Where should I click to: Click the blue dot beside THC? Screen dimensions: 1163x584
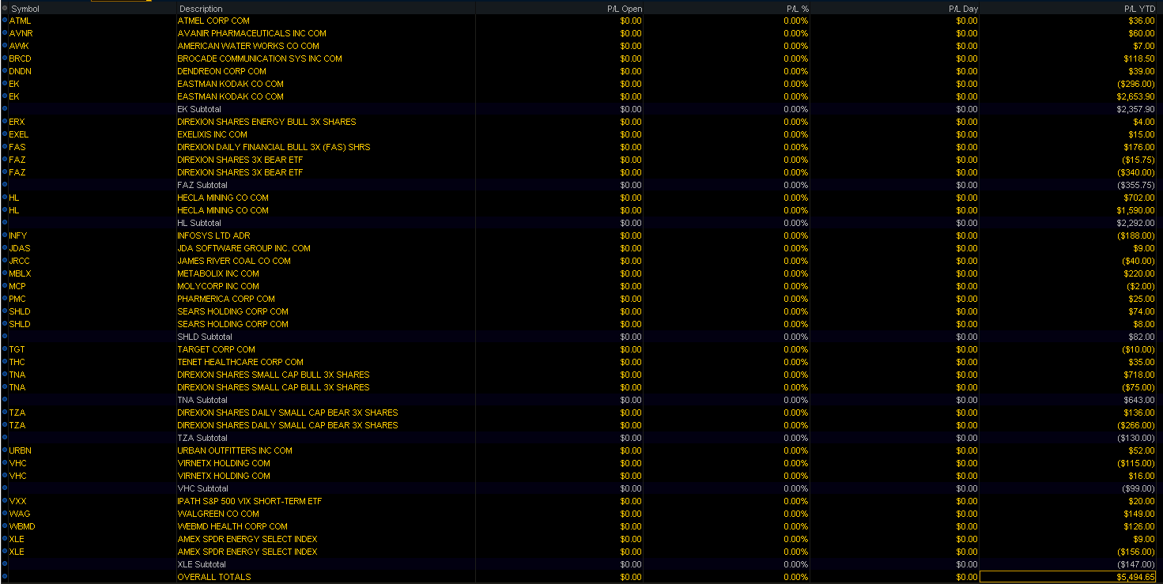(5, 362)
